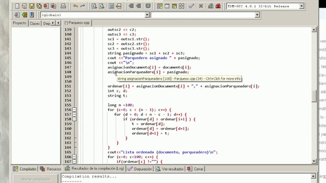This screenshot has height=183, width=326.
Task: Click 'Compilation results...' text in log
Action: click(x=89, y=176)
